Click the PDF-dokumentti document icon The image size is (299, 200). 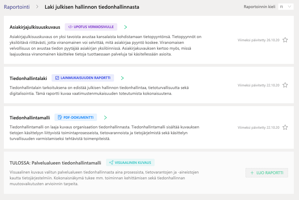[60, 117]
